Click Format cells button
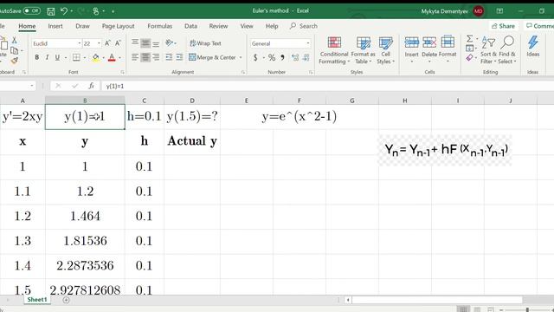Viewport: 554px width, 312px height. pos(448,49)
